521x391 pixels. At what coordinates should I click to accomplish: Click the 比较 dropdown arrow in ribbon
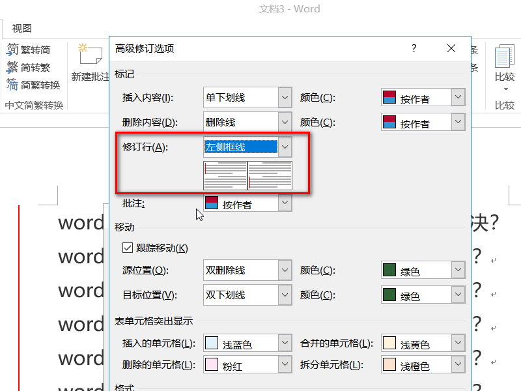[x=506, y=89]
